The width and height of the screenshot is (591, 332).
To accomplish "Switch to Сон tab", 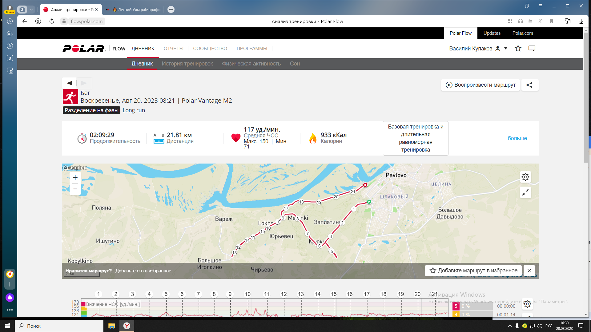I will (295, 64).
